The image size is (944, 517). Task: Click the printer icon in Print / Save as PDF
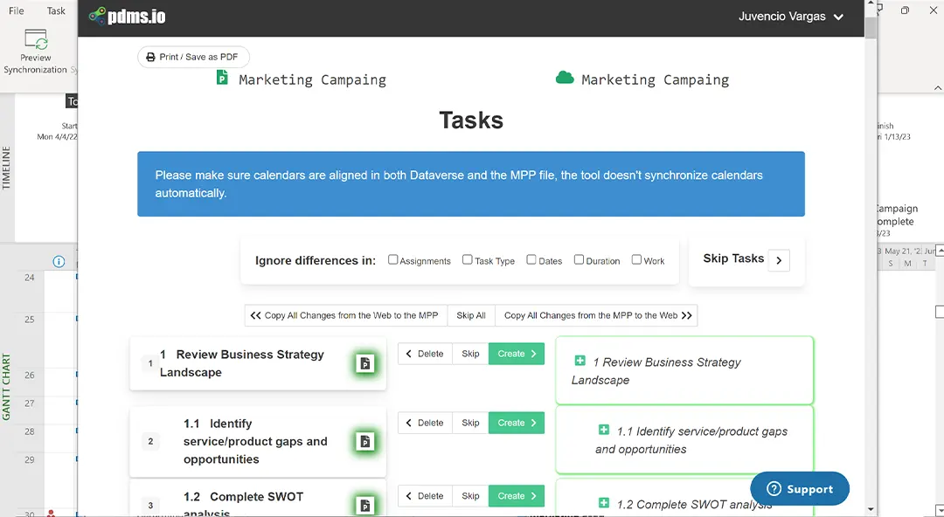[152, 57]
